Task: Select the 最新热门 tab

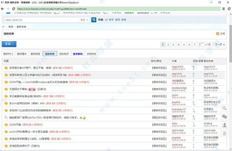Action: click(x=8, y=54)
